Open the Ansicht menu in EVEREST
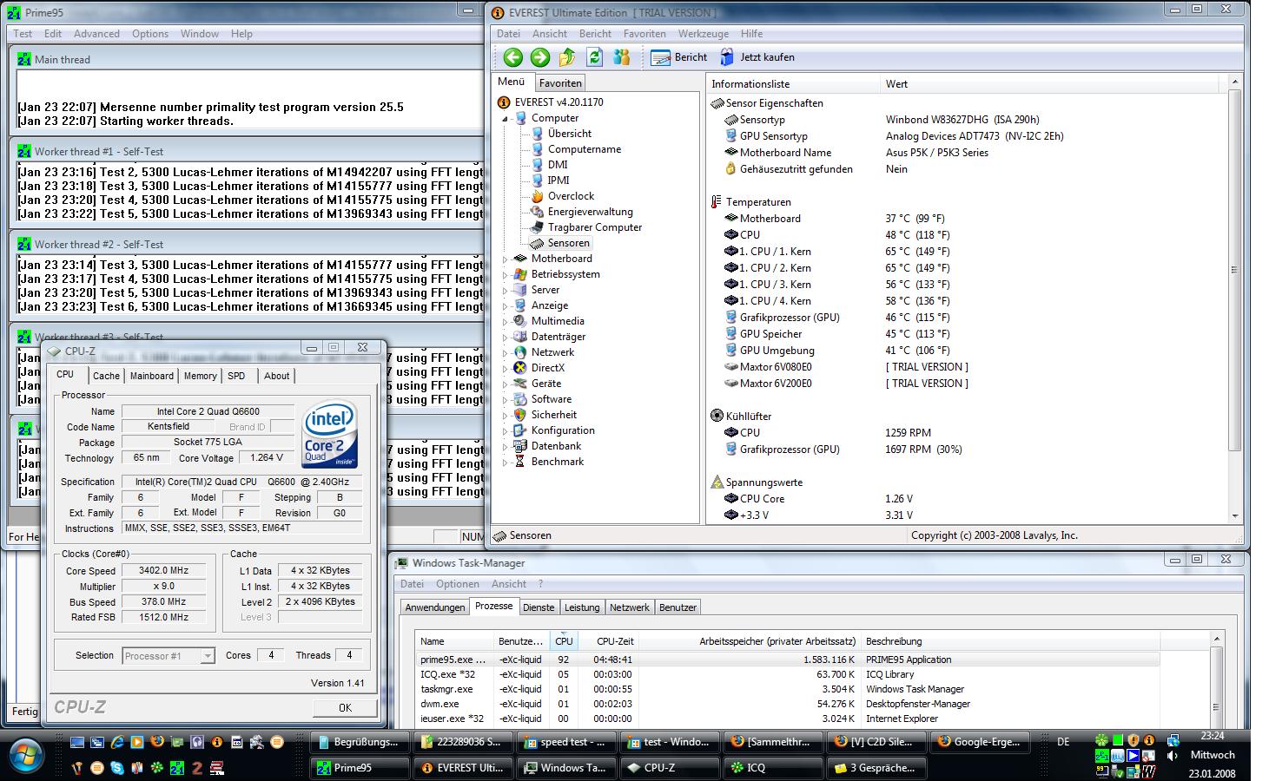Image resolution: width=1269 pixels, height=781 pixels. pyautogui.click(x=550, y=34)
